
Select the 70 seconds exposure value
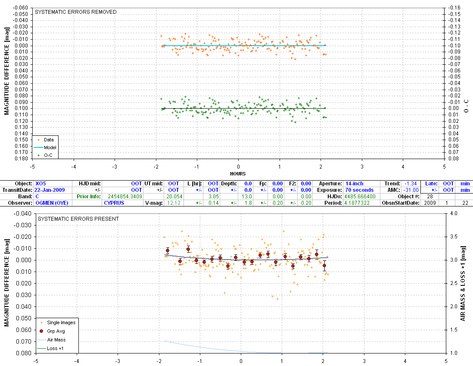point(359,190)
